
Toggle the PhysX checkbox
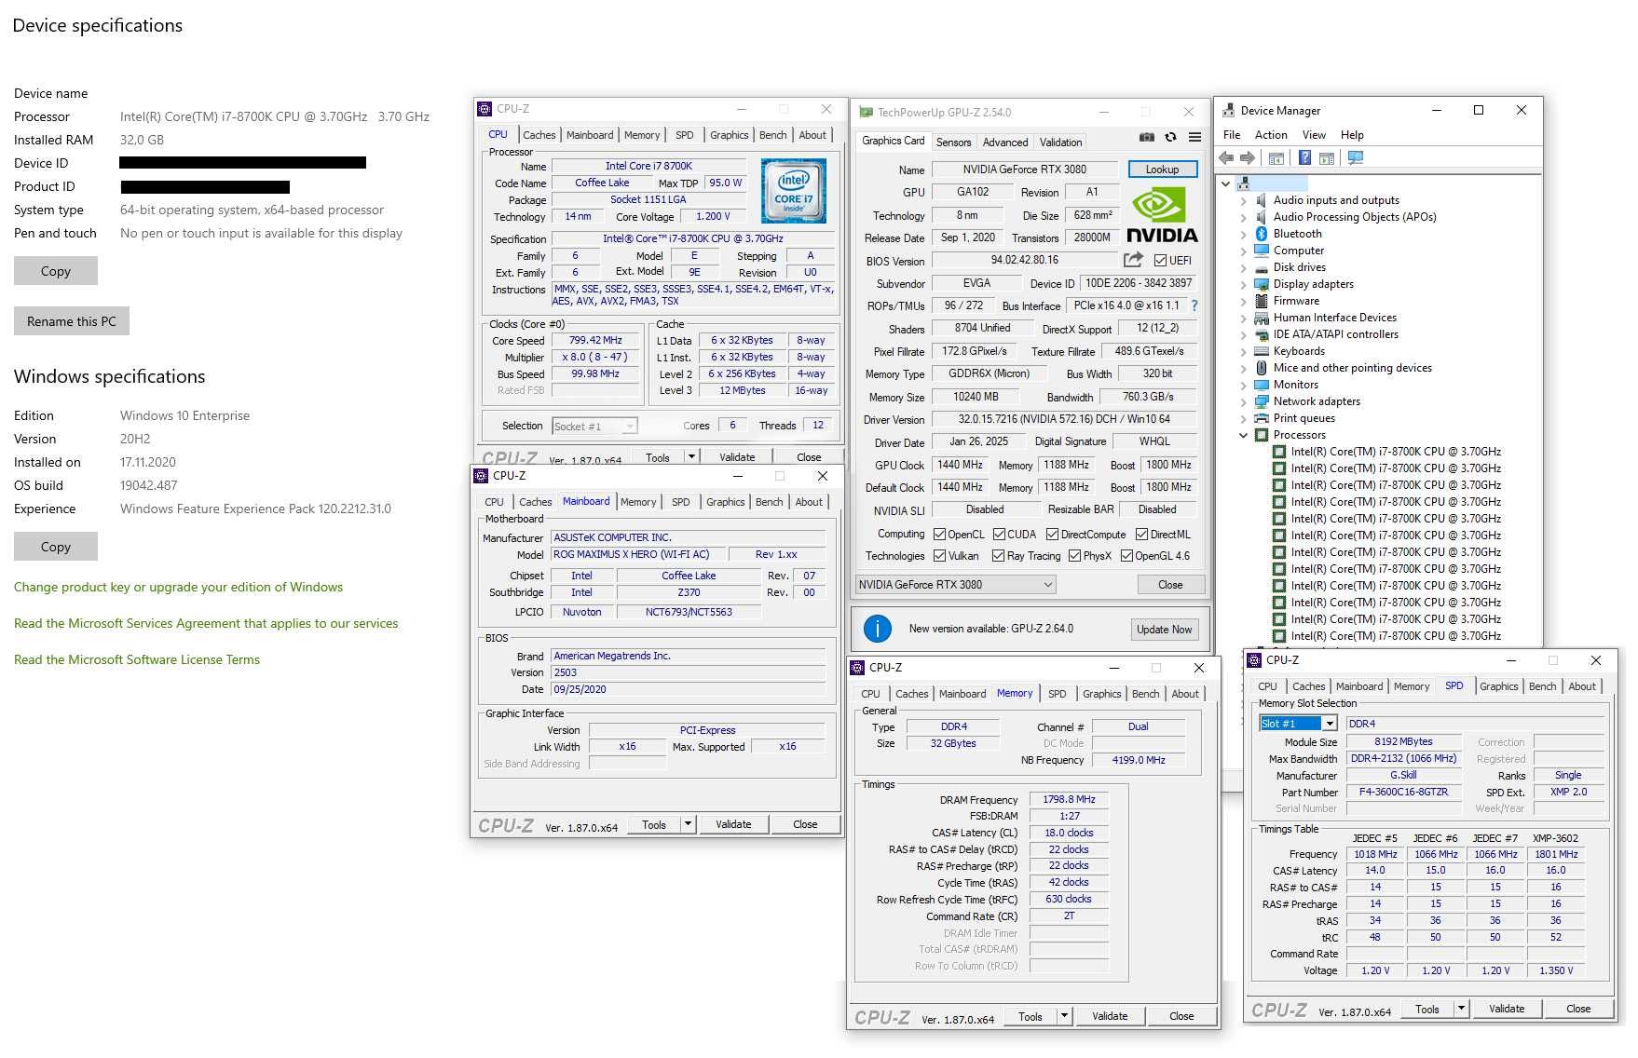pos(1074,556)
